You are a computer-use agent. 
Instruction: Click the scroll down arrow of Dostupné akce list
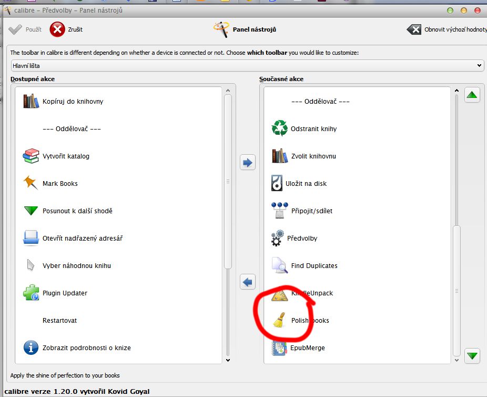point(228,360)
